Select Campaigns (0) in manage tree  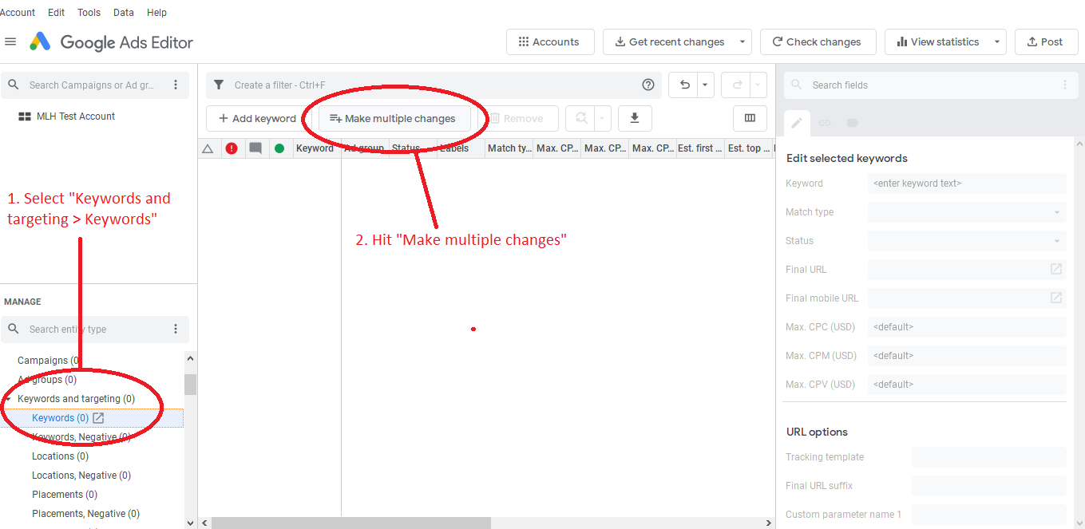(49, 361)
